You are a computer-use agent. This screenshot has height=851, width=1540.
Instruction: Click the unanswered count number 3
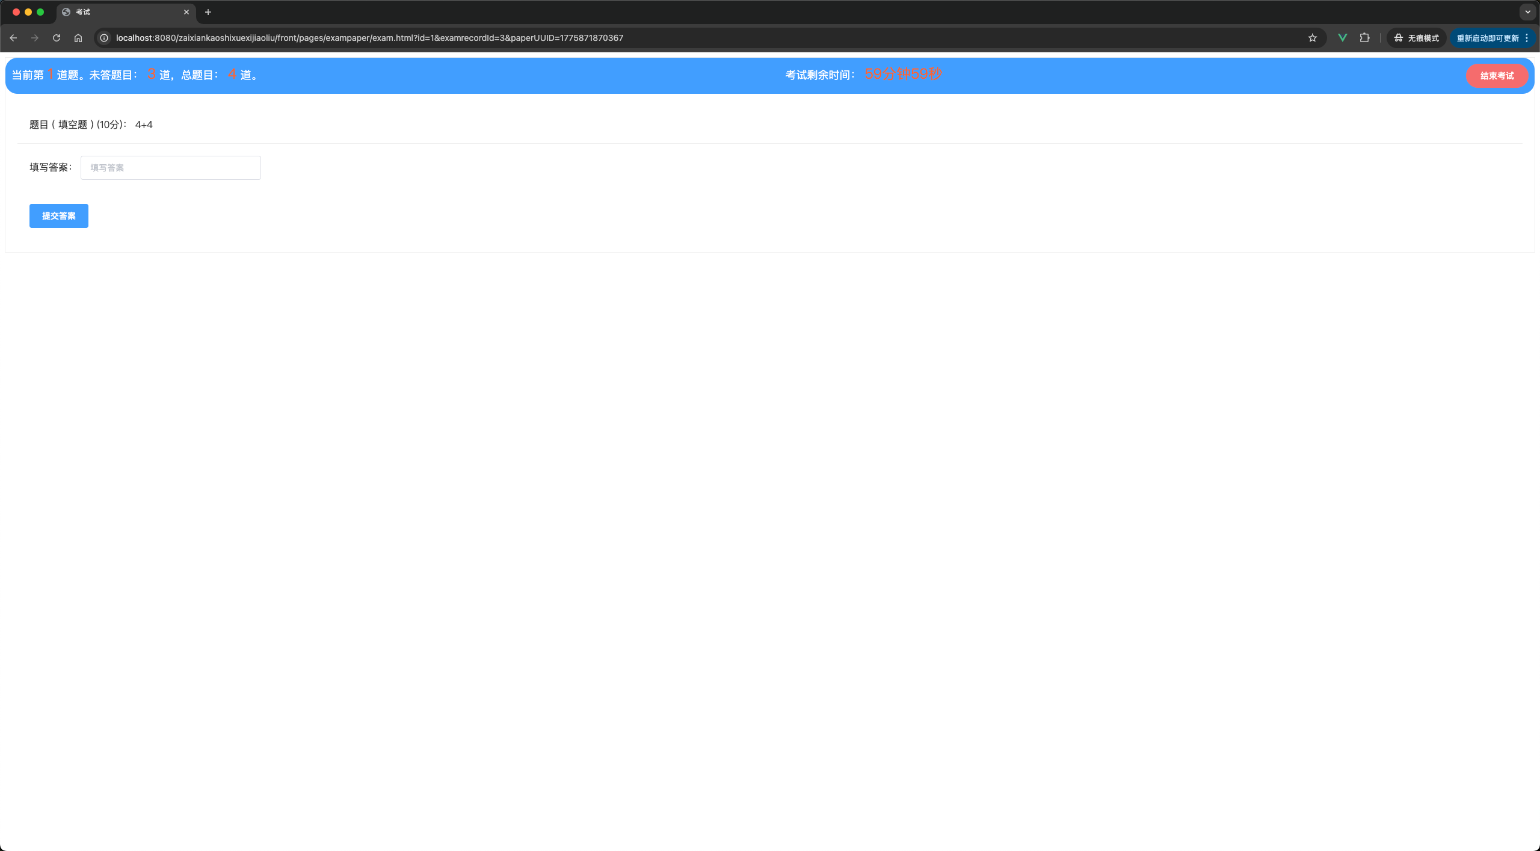pyautogui.click(x=151, y=74)
